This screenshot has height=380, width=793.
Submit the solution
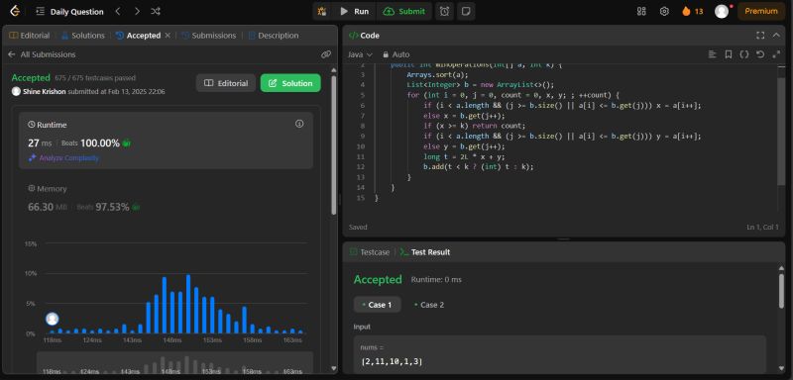pyautogui.click(x=403, y=11)
